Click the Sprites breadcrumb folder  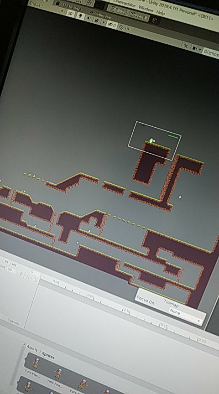(48, 356)
